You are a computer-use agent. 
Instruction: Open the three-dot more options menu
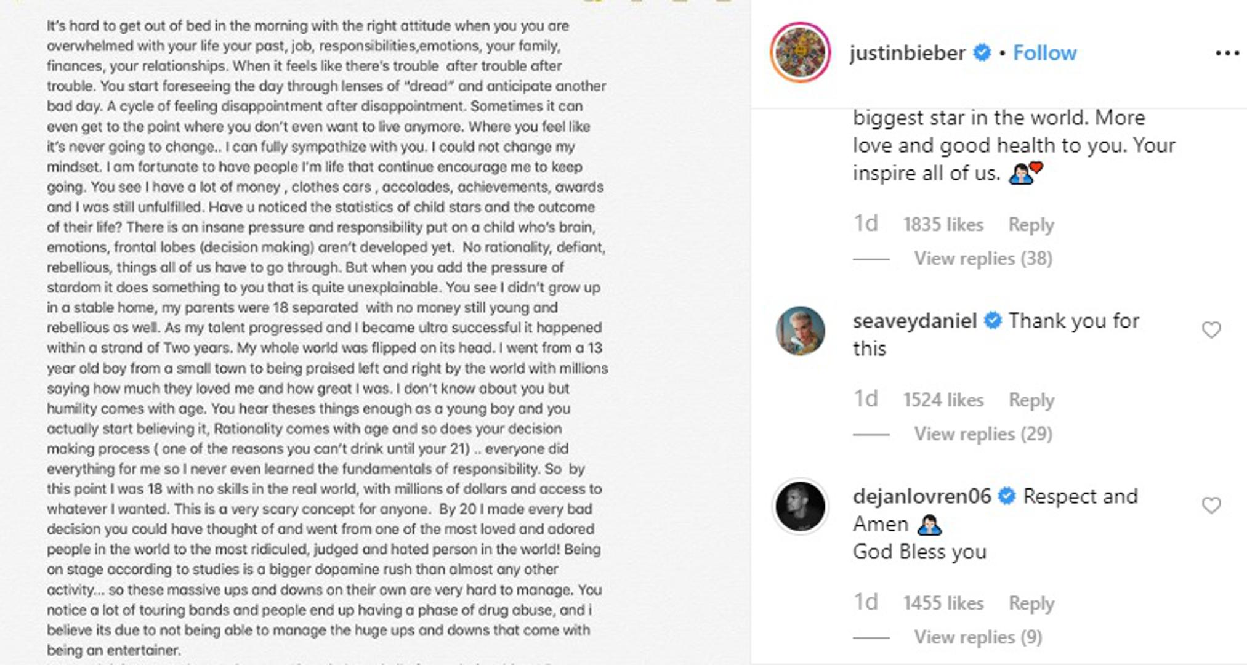point(1227,54)
